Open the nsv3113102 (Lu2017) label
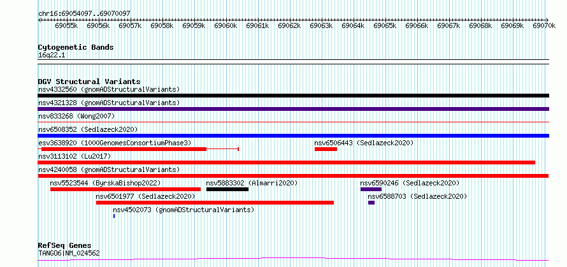Image resolution: width=567 pixels, height=267 pixels. 75,156
